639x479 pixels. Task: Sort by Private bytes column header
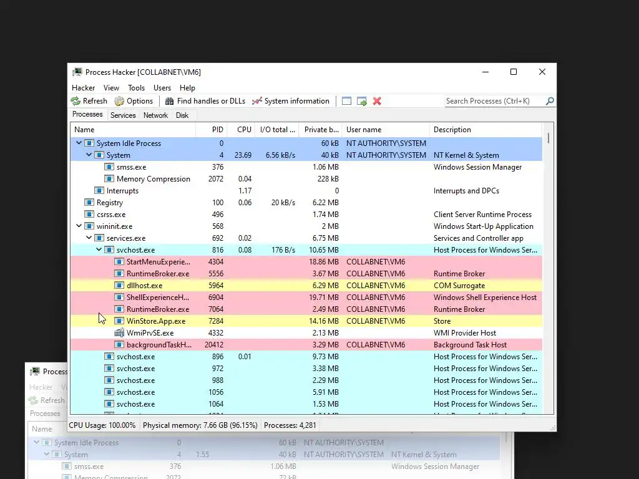point(320,130)
